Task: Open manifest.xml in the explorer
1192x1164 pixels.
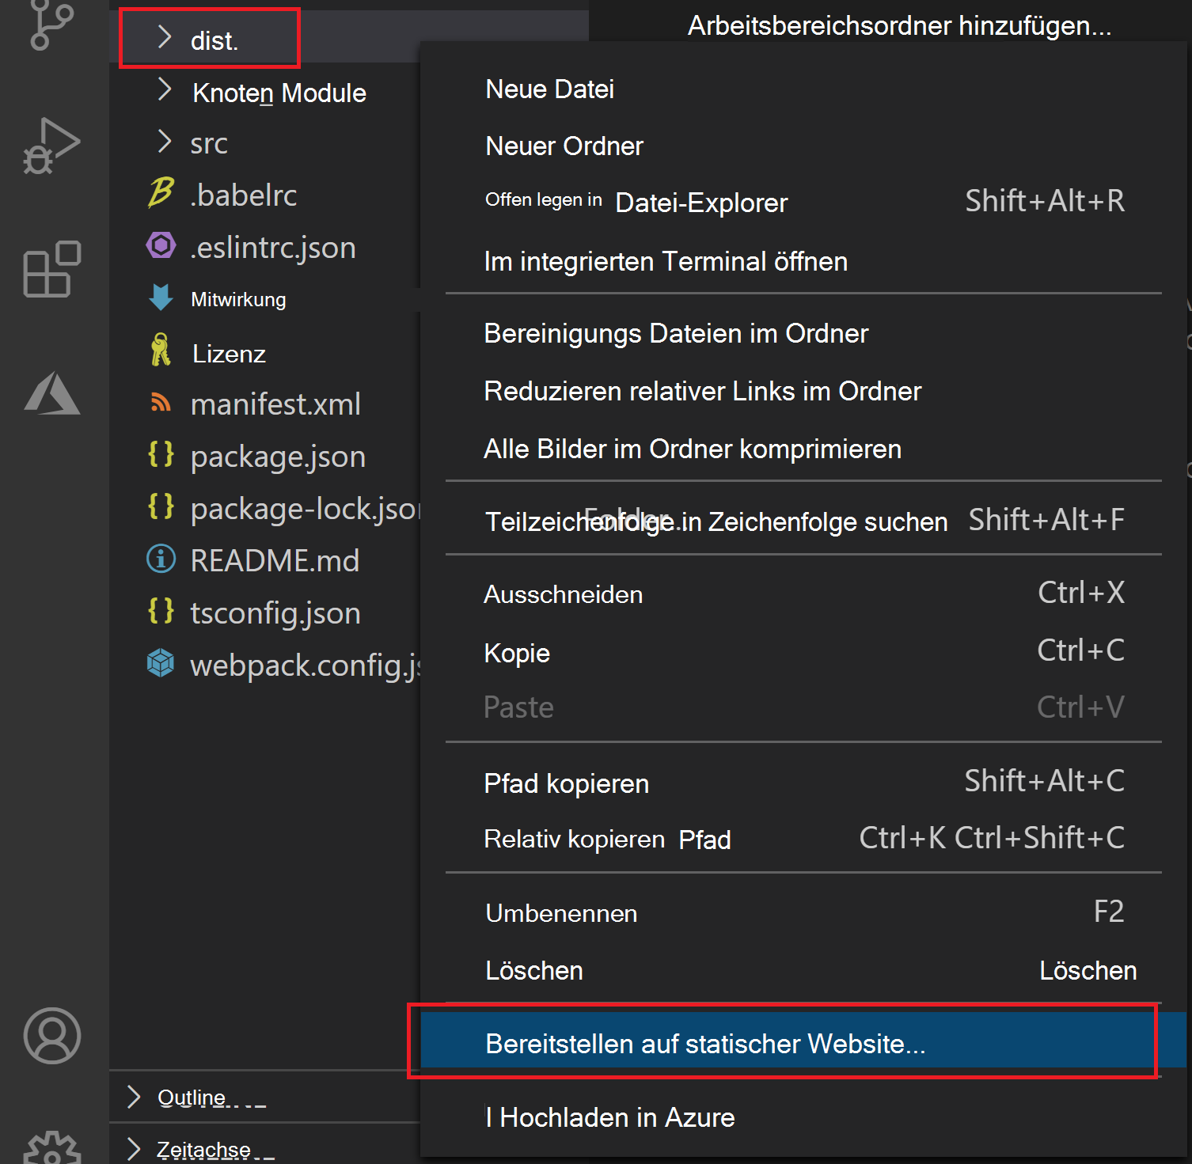Action: point(275,404)
